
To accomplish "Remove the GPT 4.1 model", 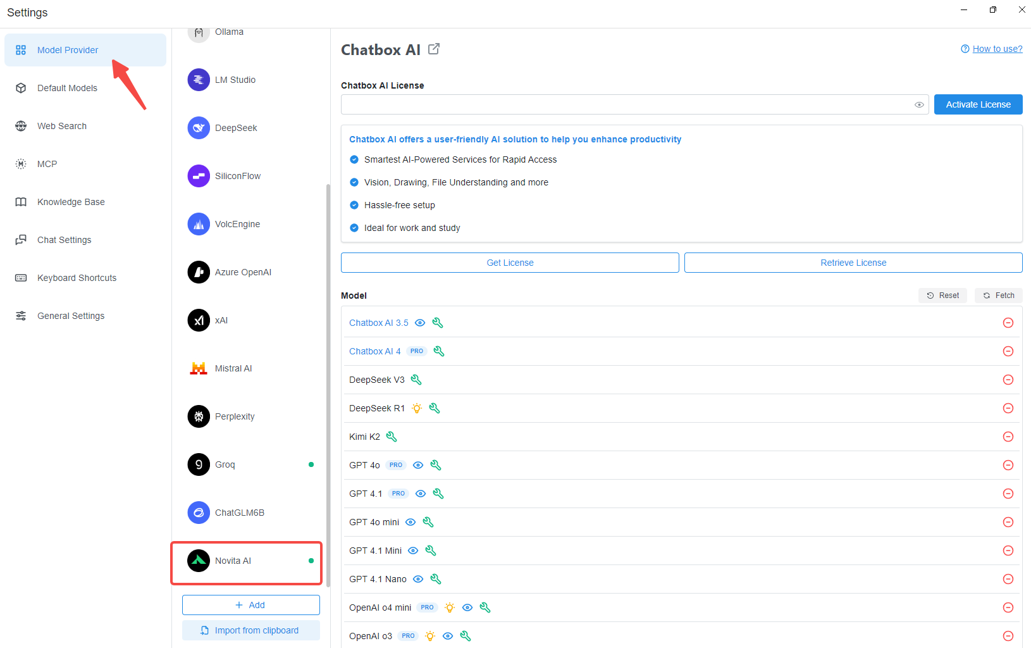I will [1008, 494].
